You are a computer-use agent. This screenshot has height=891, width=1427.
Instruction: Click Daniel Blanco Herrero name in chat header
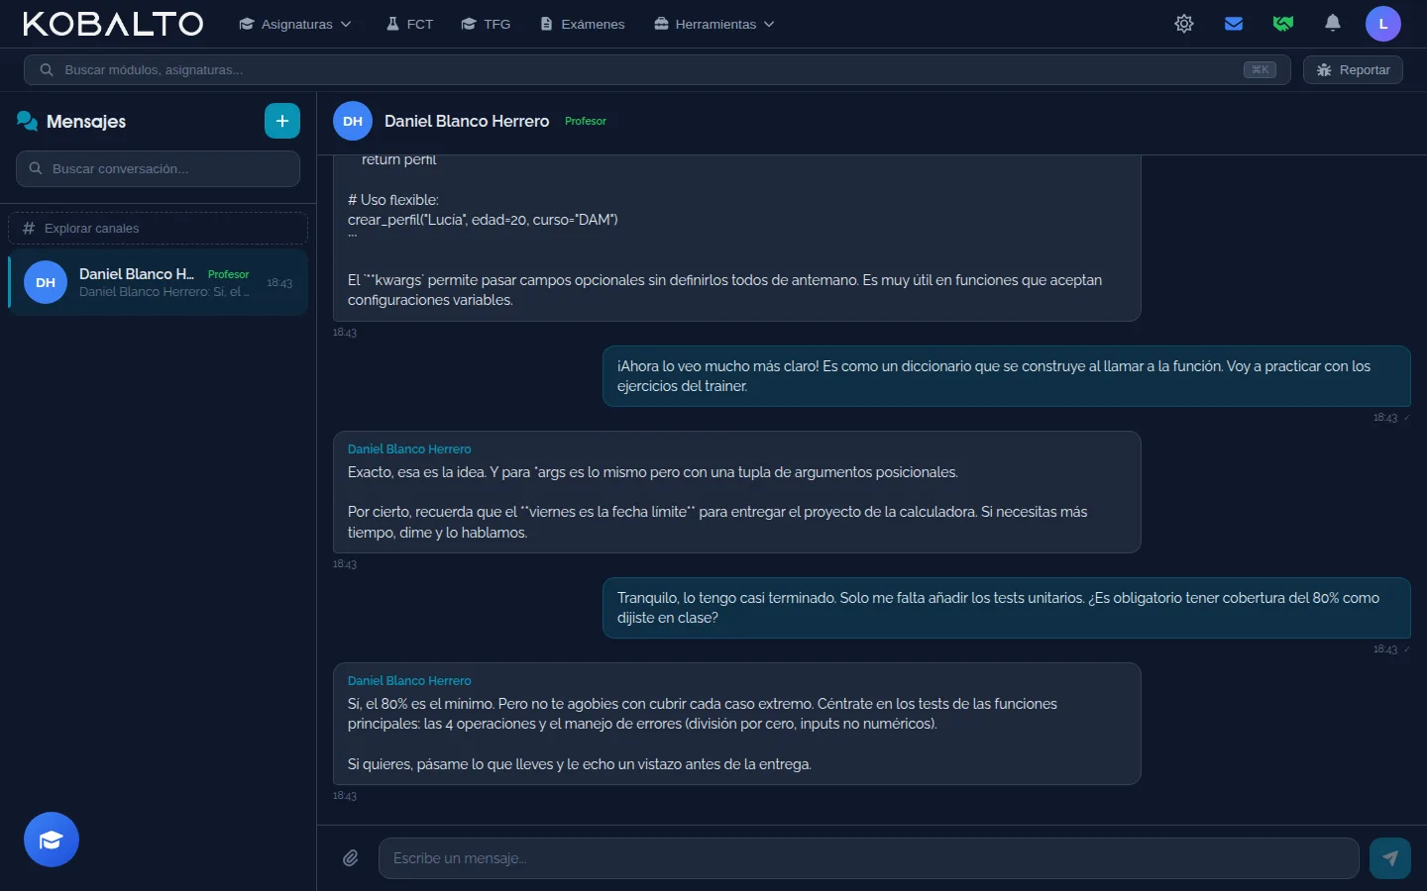[467, 121]
